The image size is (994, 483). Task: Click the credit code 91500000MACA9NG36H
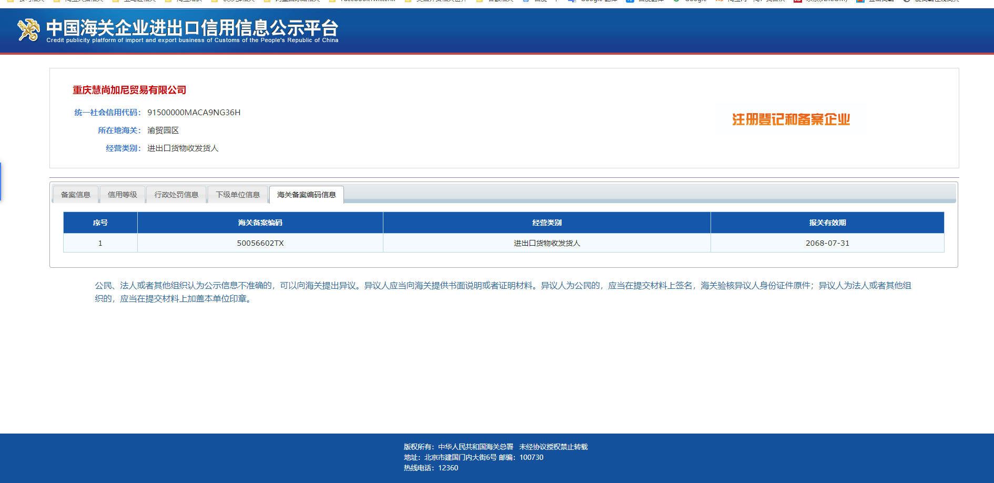point(194,113)
